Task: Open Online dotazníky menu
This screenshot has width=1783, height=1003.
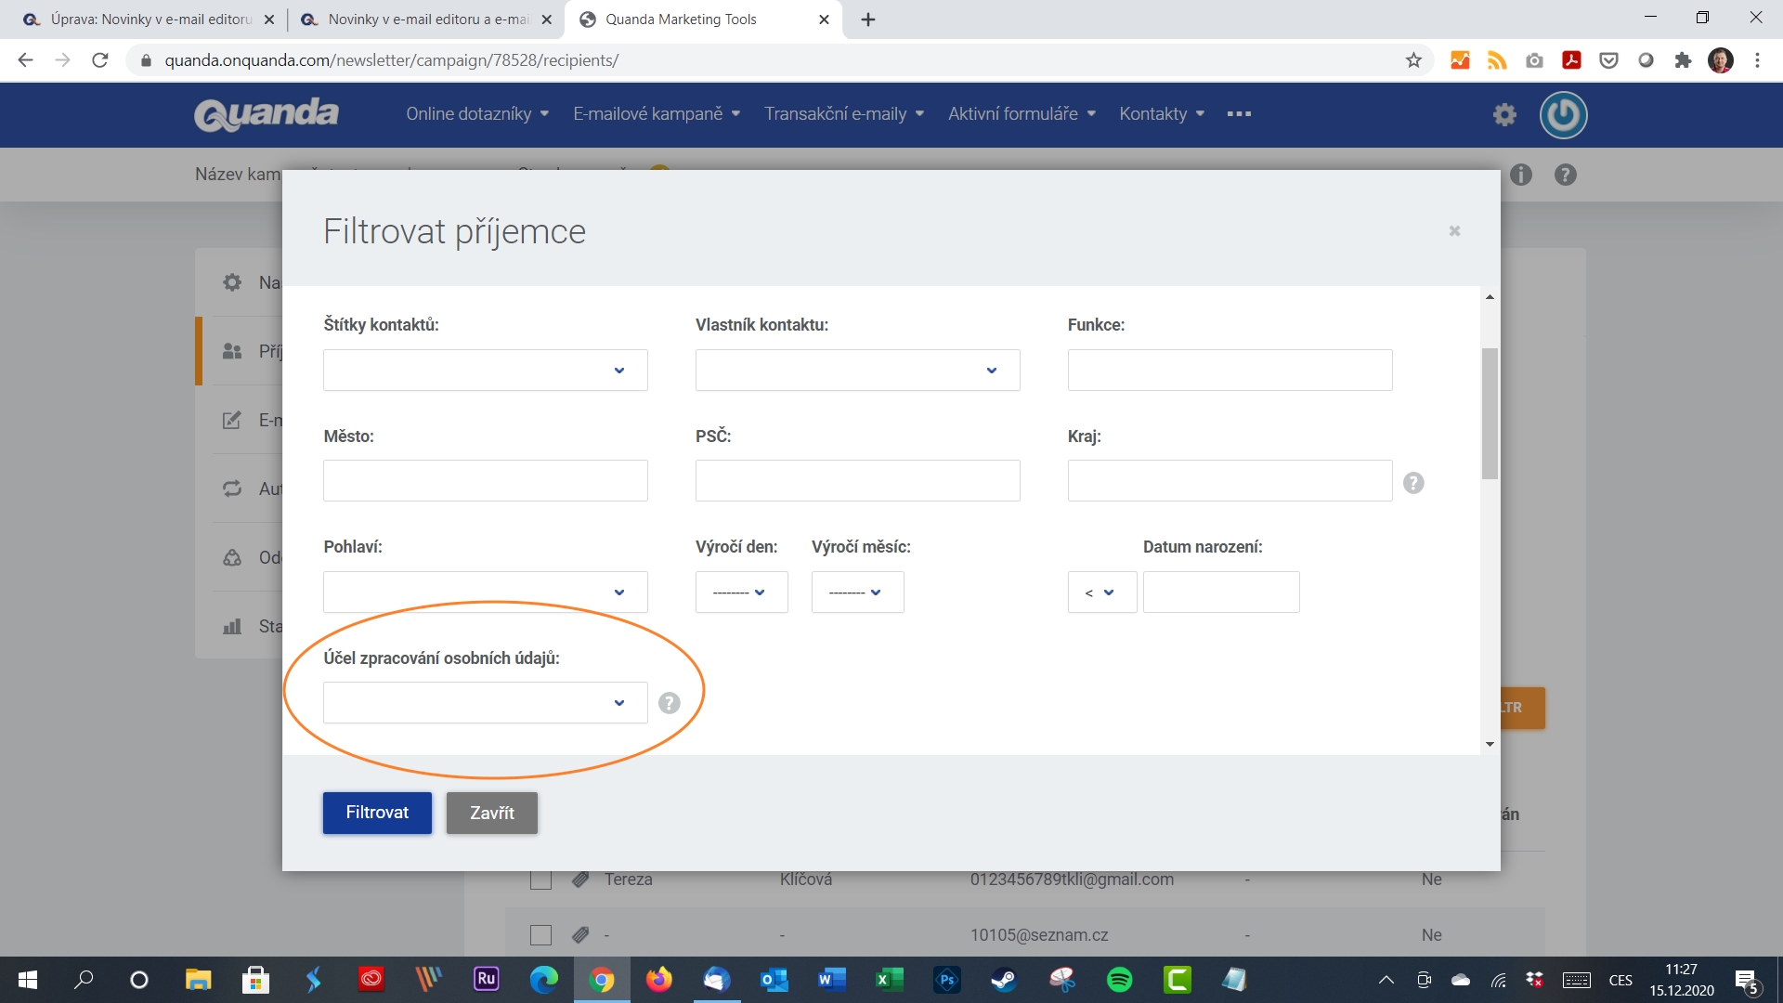Action: (x=476, y=114)
